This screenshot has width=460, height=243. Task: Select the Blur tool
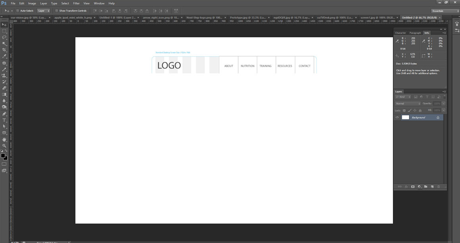(x=4, y=101)
